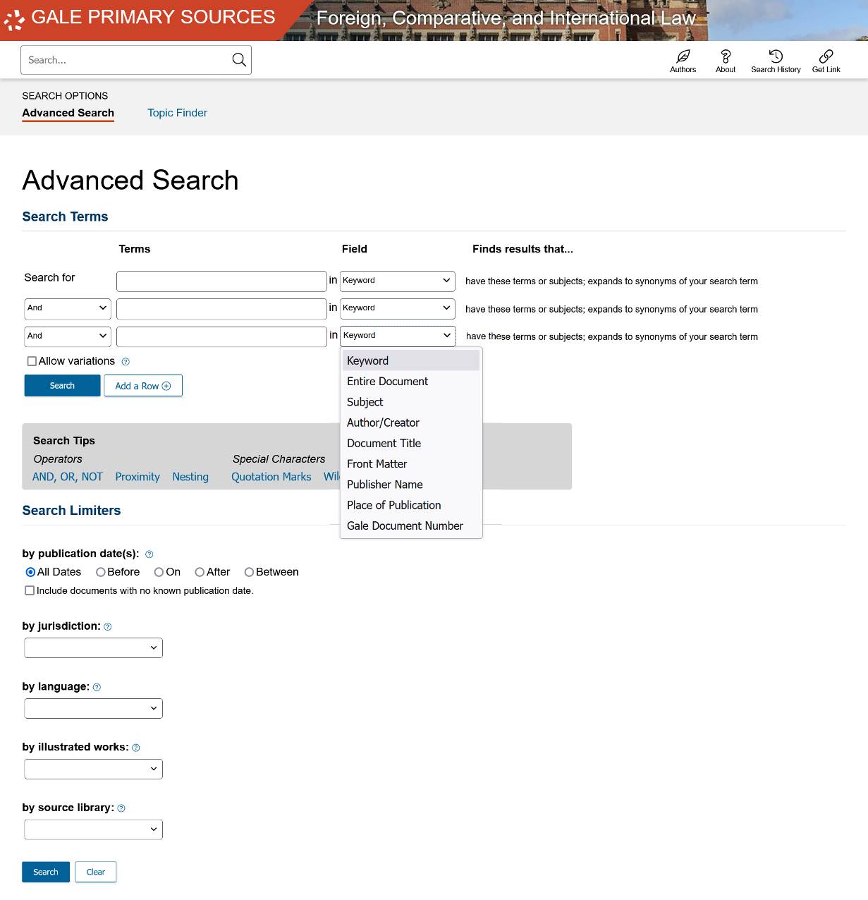Click the Search button beside Clear
Image resolution: width=868 pixels, height=900 pixels.
tap(46, 872)
